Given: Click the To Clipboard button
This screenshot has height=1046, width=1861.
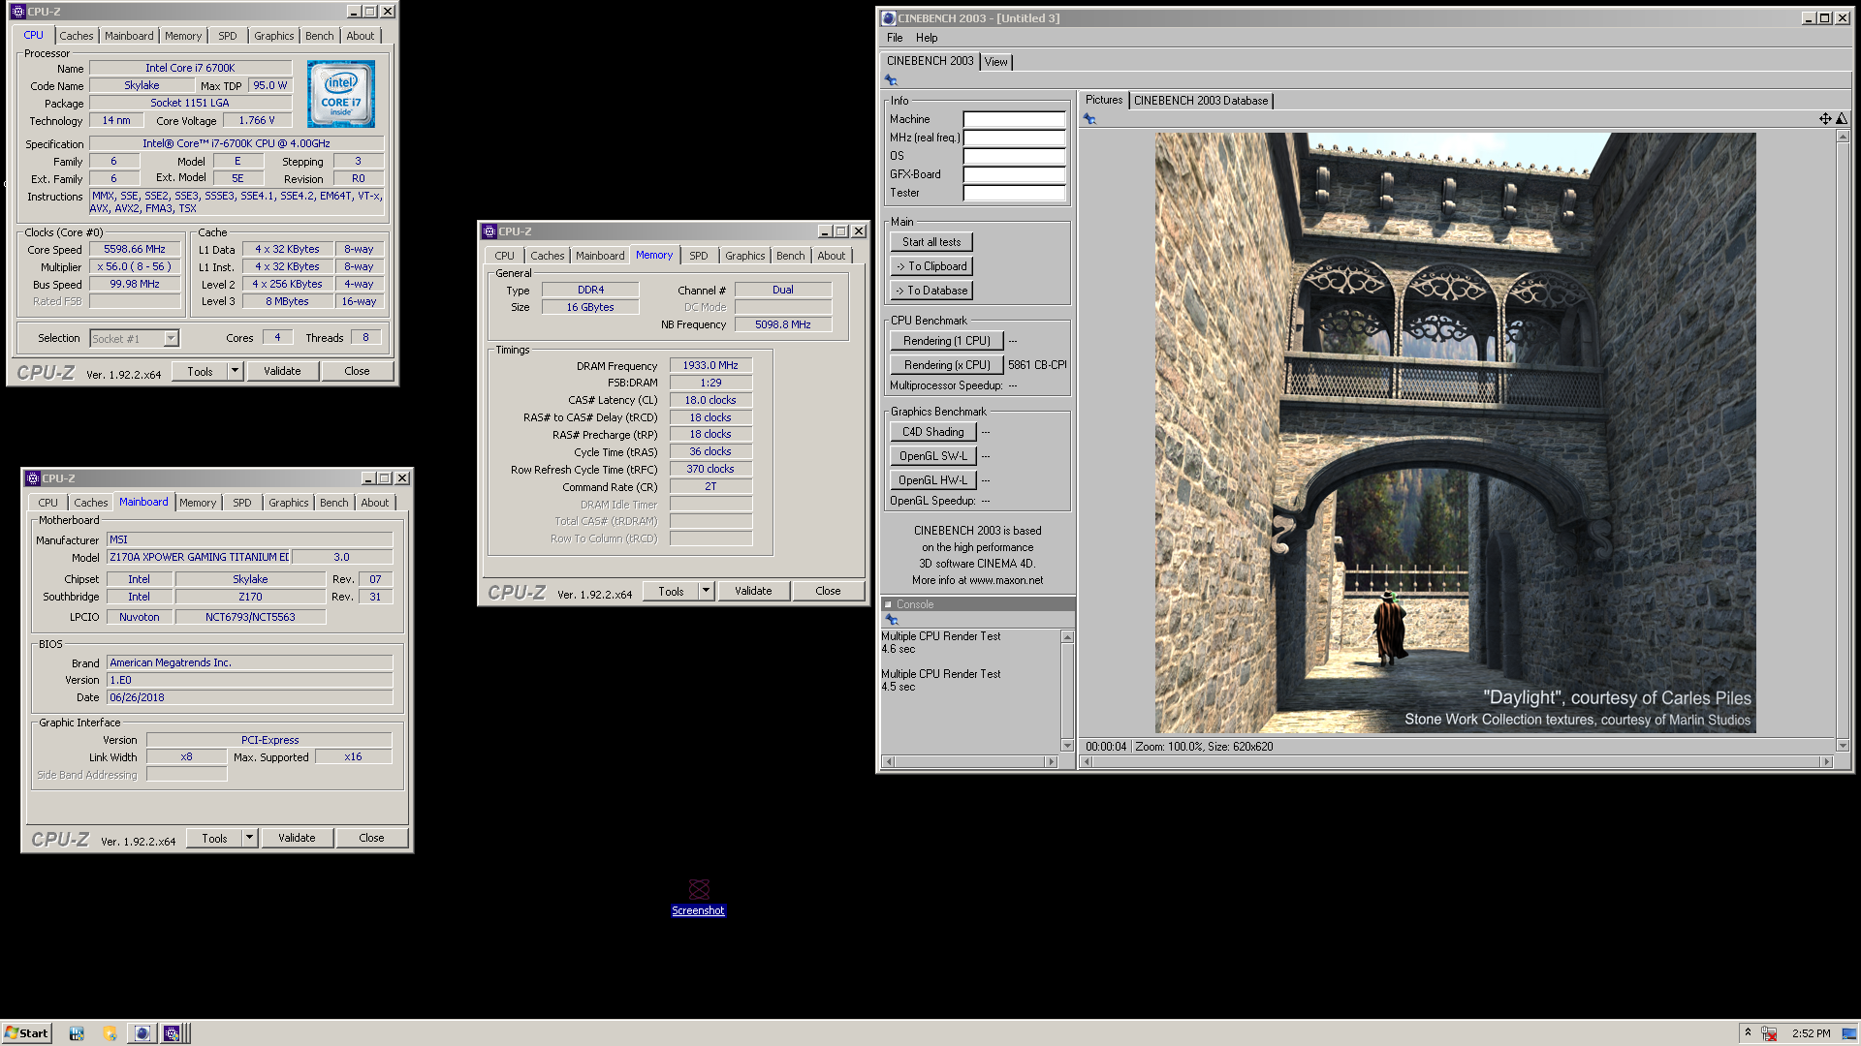Looking at the screenshot, I should pyautogui.click(x=931, y=266).
